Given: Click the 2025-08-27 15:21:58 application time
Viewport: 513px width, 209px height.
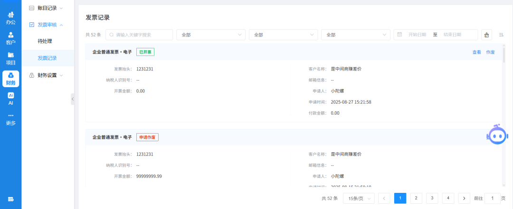Looking at the screenshot, I should point(351,102).
